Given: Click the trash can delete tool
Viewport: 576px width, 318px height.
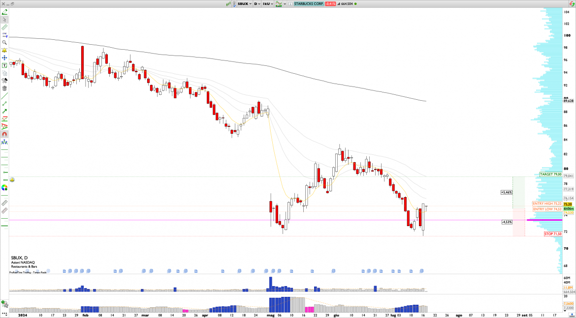Looking at the screenshot, I should pos(4,88).
